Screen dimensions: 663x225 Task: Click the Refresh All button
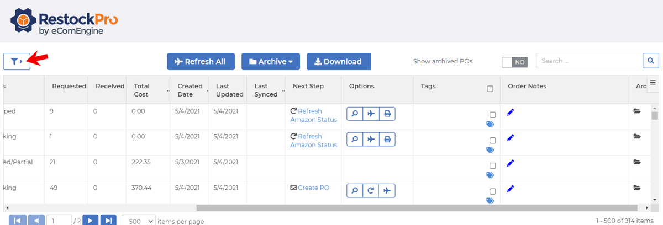coord(201,62)
